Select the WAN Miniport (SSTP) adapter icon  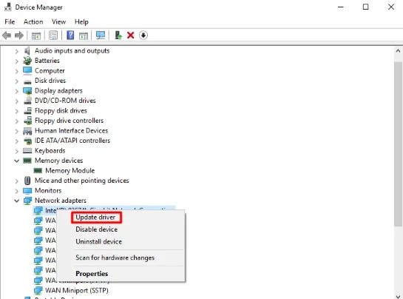38,291
